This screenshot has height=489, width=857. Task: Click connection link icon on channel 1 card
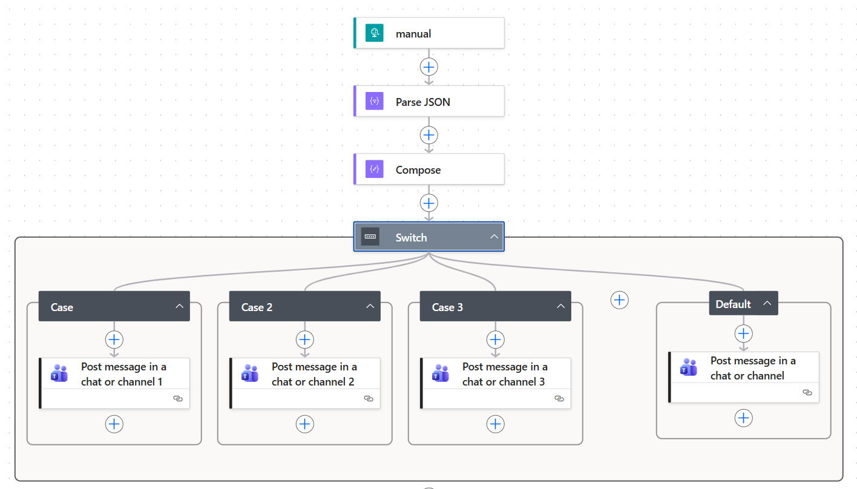pyautogui.click(x=178, y=399)
